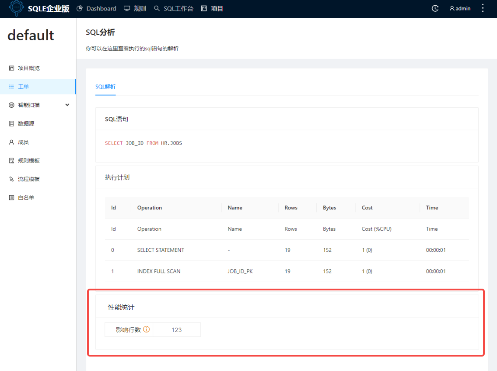Click the Rows column header
This screenshot has height=371, width=497.
291,208
